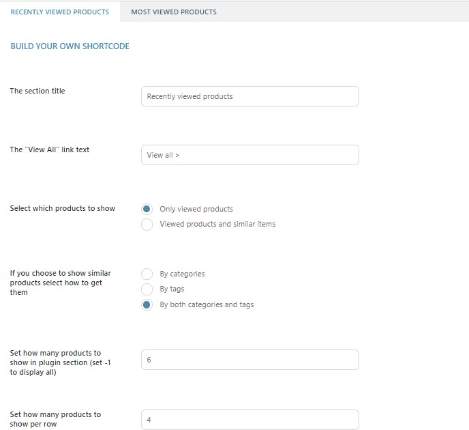Click the "View All" link text label
This screenshot has width=469, height=430.
click(x=50, y=149)
